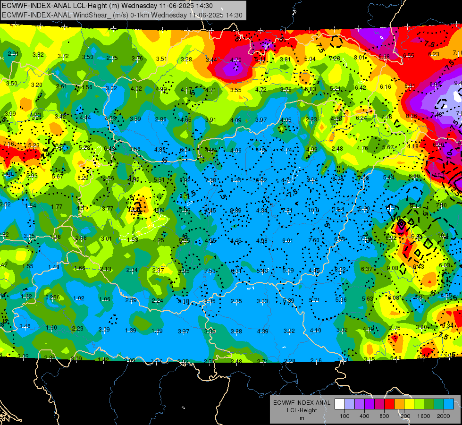Screen dimensions: 462x425
Task: Click the grid value 2.16
Action: 316,360
